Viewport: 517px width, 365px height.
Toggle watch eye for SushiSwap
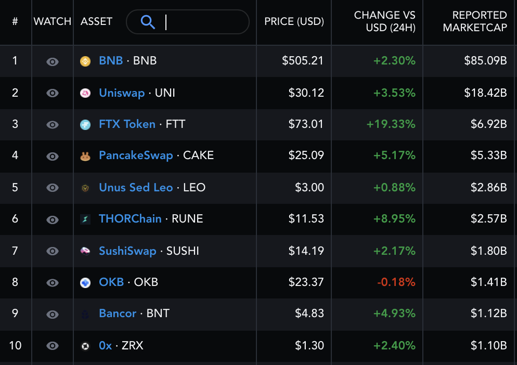[x=53, y=251]
